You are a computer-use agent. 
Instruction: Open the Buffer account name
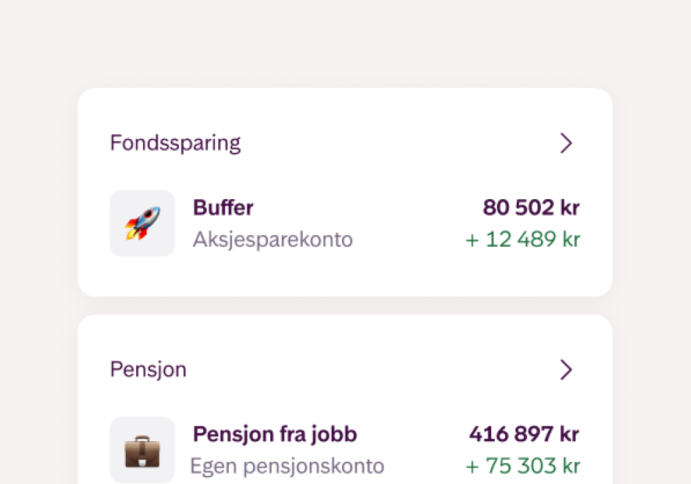point(223,207)
